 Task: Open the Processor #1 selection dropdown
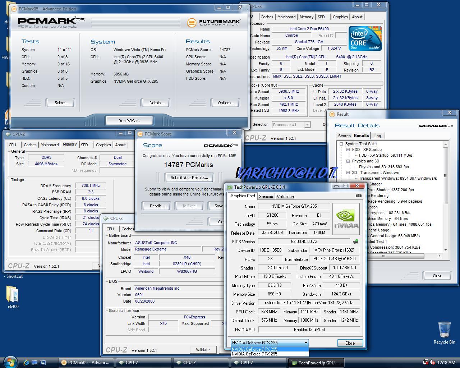(x=307, y=125)
